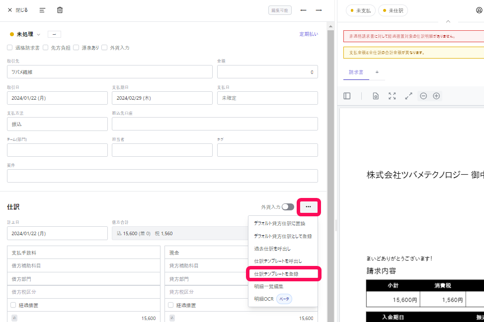Open the list menu icon beside 閉じる
The height and width of the screenshot is (322, 484).
(x=42, y=10)
